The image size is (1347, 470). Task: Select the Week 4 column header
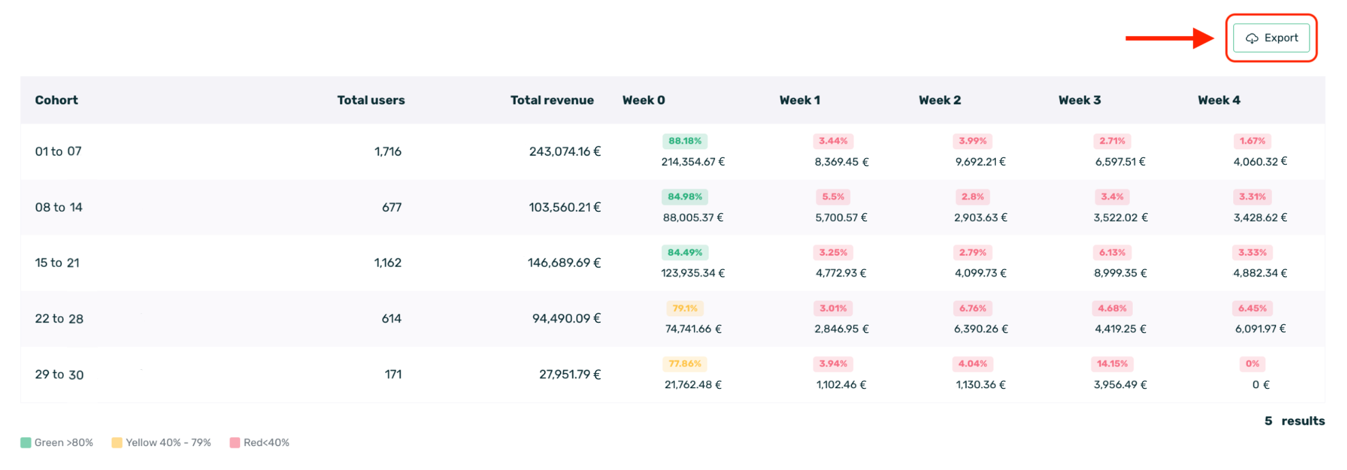1219,100
